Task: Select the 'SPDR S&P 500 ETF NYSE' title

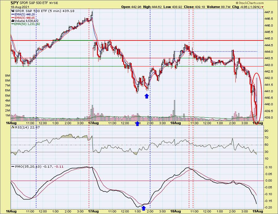Action: [39, 3]
